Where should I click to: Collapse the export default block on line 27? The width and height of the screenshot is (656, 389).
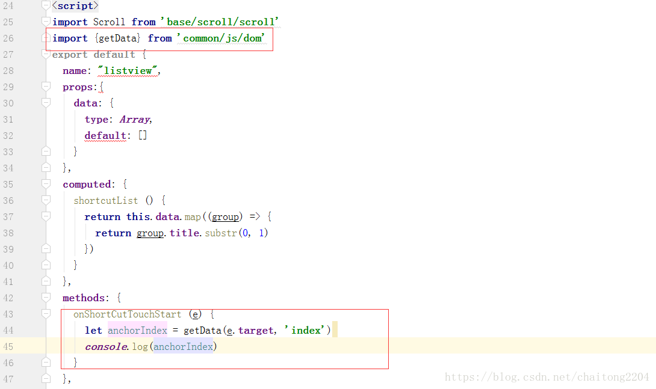[x=46, y=54]
